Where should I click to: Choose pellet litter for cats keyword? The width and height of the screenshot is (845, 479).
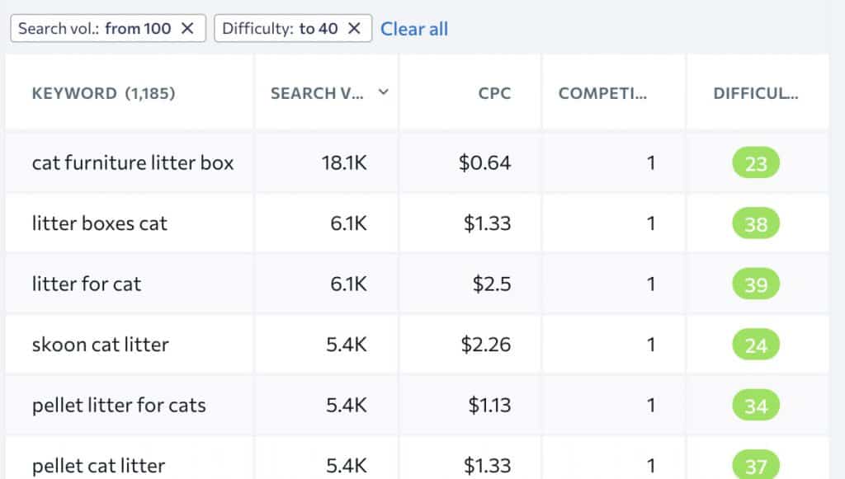point(119,406)
